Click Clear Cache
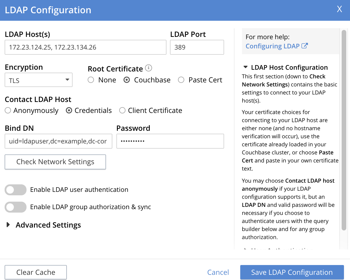Screen dimensions: 350x280 click(35, 272)
